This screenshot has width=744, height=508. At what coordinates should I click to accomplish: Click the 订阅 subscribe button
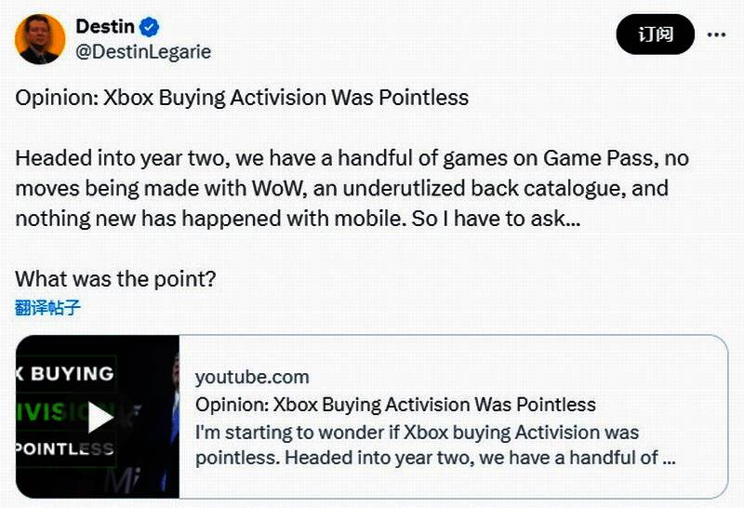click(x=655, y=34)
